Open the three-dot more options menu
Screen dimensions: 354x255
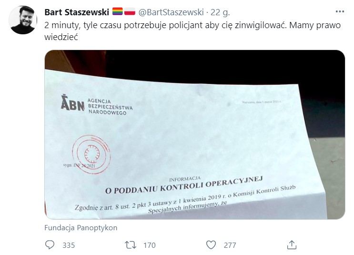(x=340, y=11)
